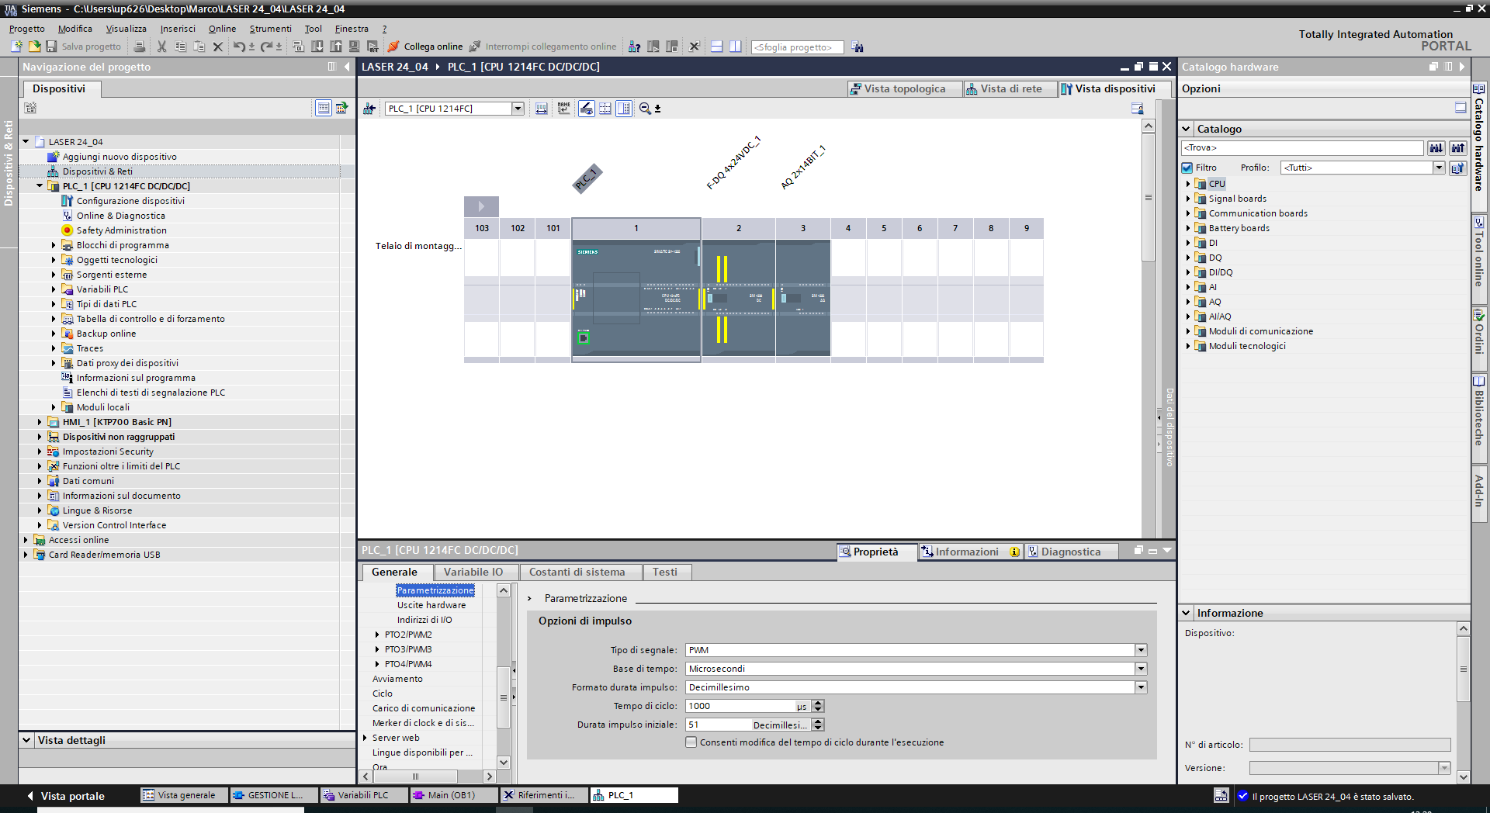Click the compile icon in toolbar
This screenshot has width=1490, height=813.
[x=299, y=47]
